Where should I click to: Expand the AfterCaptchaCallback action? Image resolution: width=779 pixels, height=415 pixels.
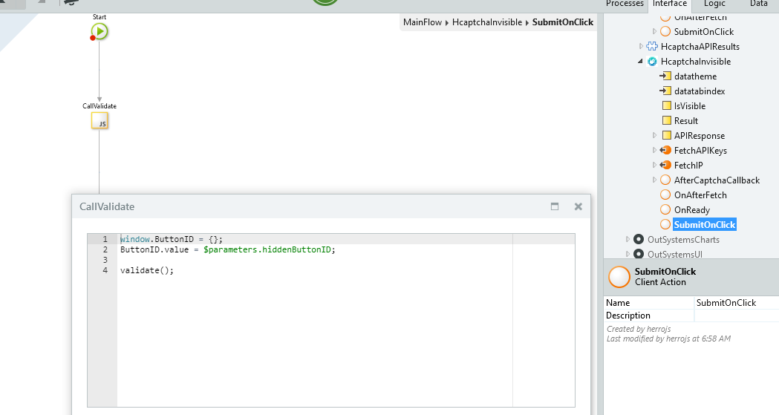tap(654, 180)
